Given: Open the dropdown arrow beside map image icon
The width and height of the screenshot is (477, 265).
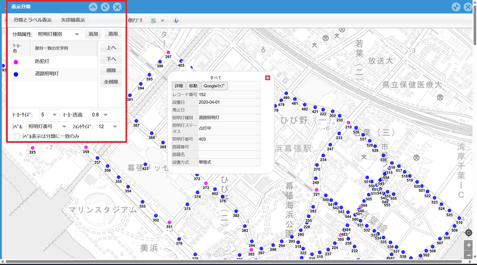Looking at the screenshot, I should (x=163, y=20).
